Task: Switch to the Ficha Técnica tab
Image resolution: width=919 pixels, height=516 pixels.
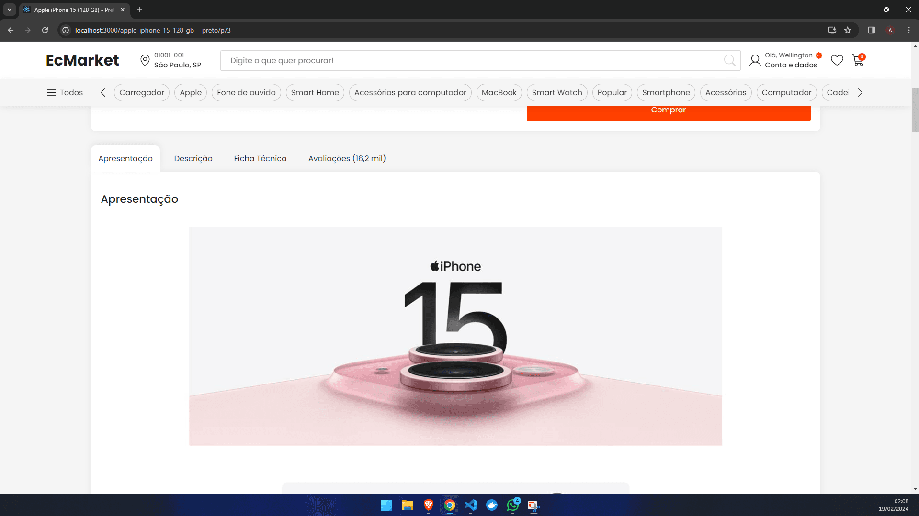Action: point(260,158)
